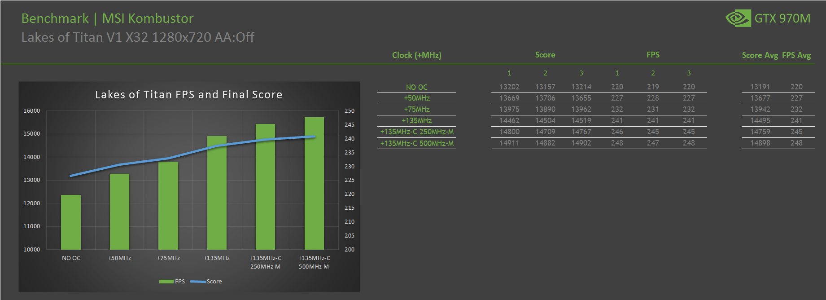This screenshot has height=300, width=826.
Task: Click the 'Score Avg' column header
Action: 760,55
